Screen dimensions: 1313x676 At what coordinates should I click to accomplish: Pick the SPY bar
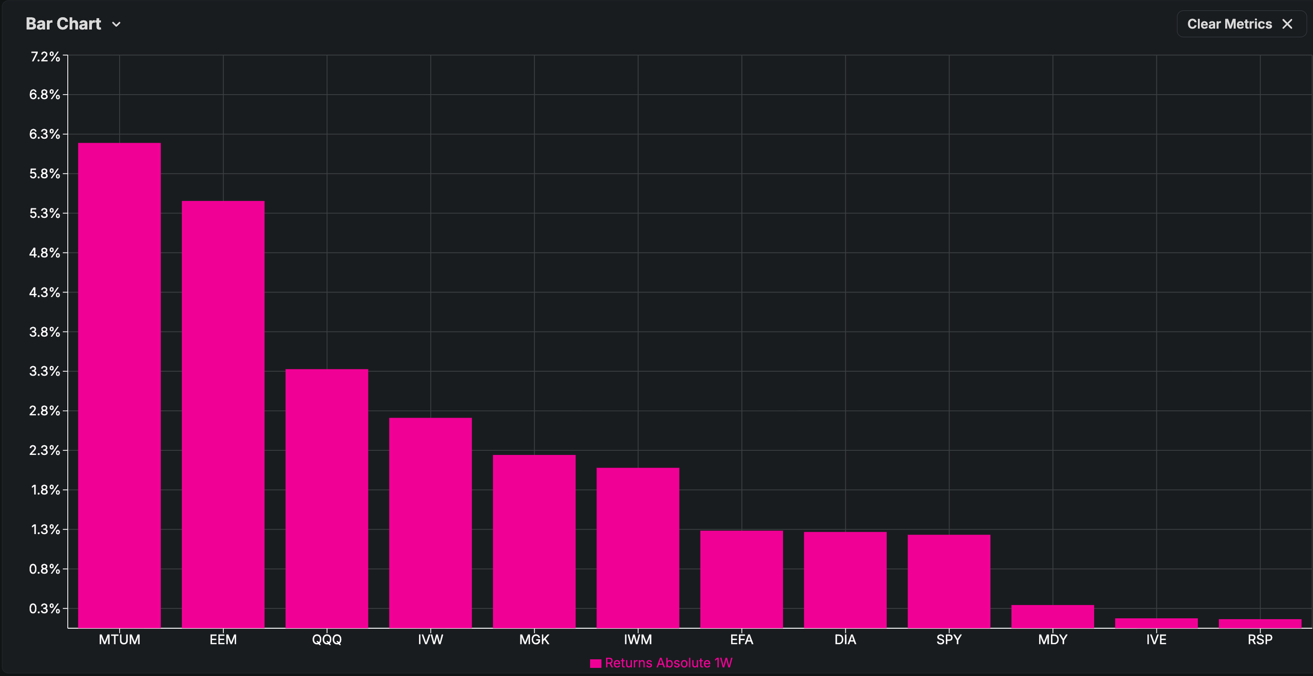tap(949, 581)
